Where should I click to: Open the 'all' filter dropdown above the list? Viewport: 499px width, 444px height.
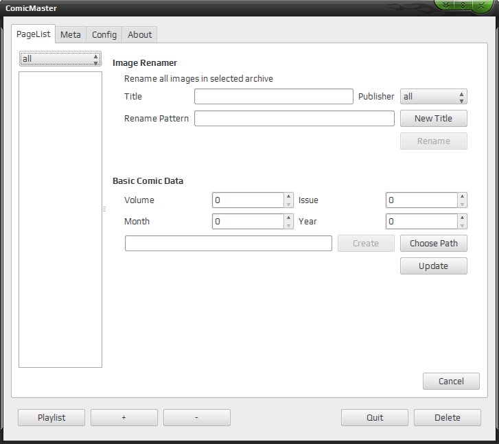60,58
